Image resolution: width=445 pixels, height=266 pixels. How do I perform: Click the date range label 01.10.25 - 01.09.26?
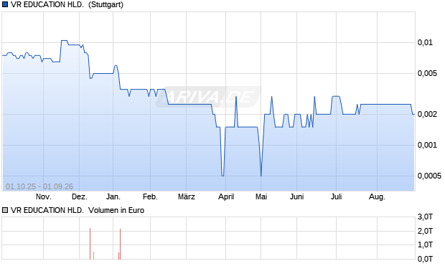click(x=39, y=186)
